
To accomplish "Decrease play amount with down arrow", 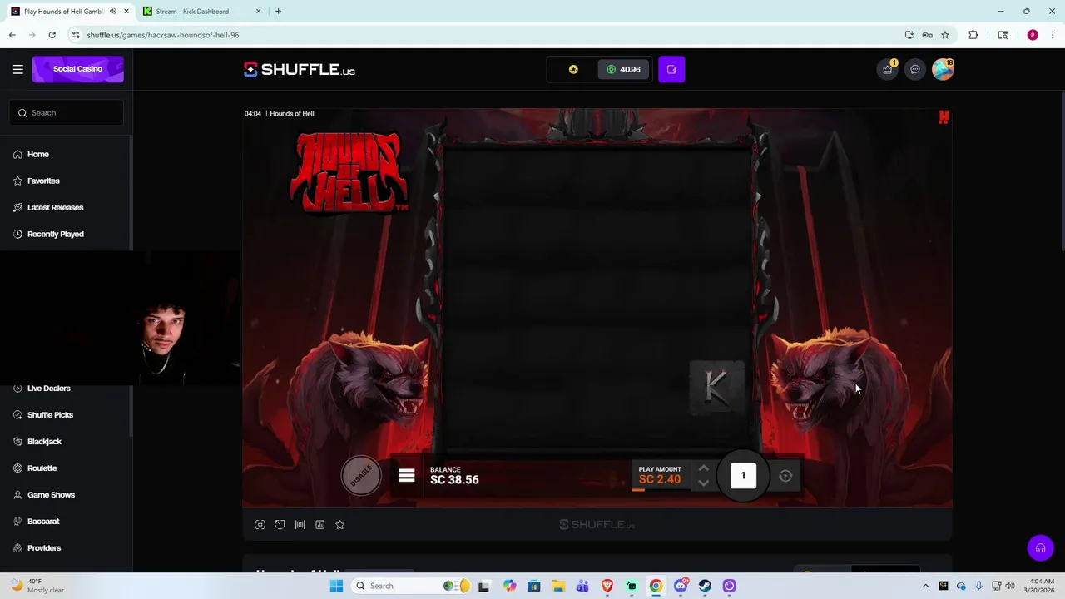I will [703, 483].
